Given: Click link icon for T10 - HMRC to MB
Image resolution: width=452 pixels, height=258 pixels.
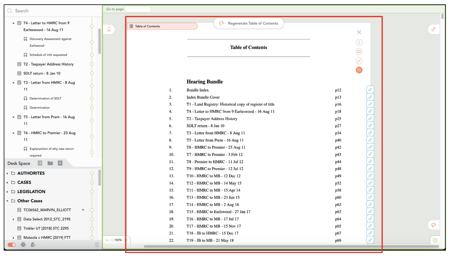Looking at the screenshot, I should pyautogui.click(x=370, y=176).
